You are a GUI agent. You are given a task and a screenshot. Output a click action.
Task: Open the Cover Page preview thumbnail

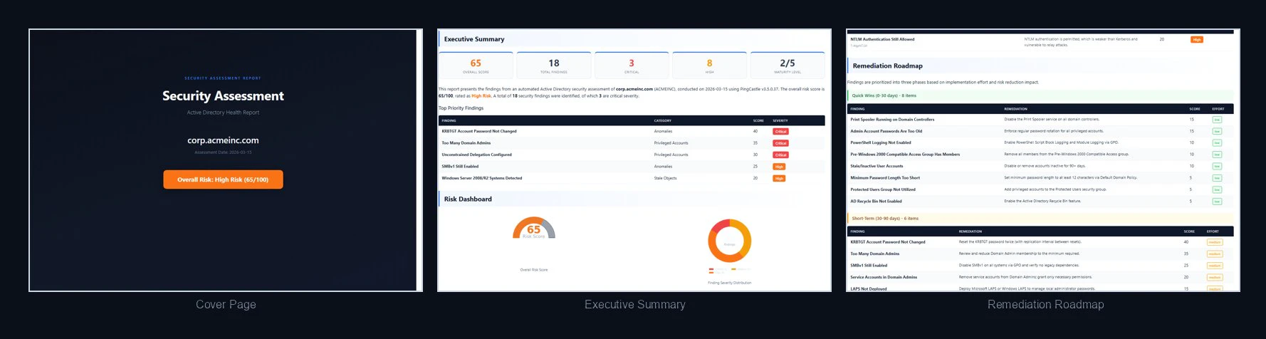[x=226, y=160]
